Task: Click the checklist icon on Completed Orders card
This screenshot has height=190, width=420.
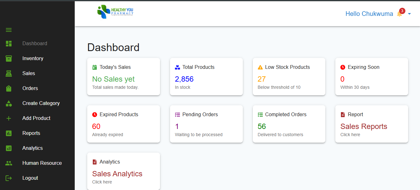Action: pos(260,115)
